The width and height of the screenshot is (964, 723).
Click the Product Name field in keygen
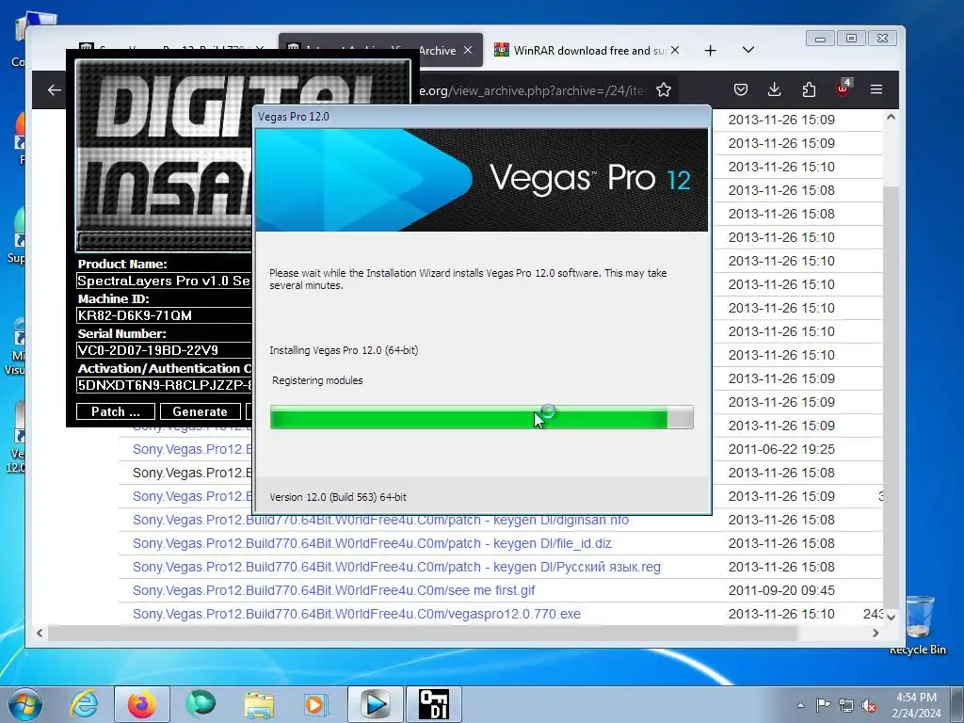(x=164, y=281)
